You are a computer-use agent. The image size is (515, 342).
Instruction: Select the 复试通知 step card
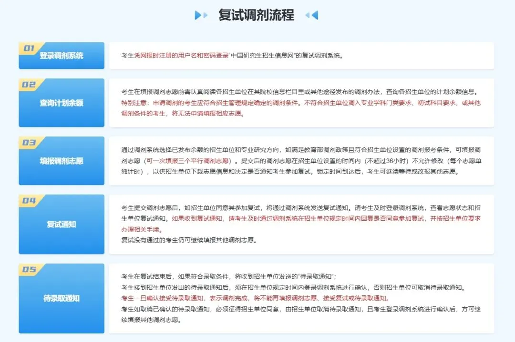pyautogui.click(x=62, y=224)
